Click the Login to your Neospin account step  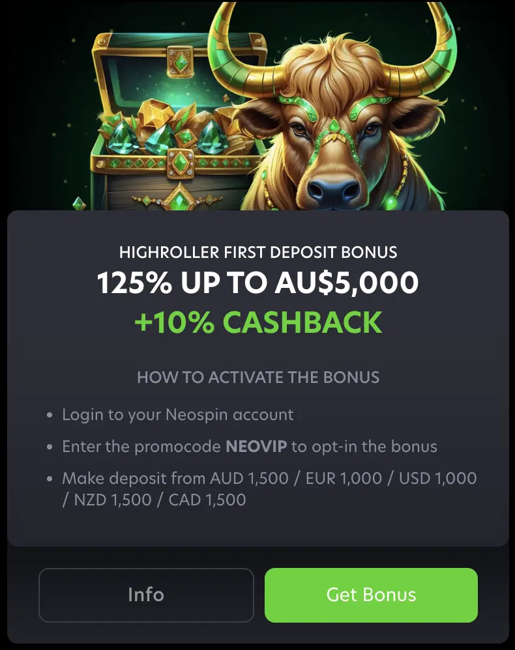pyautogui.click(x=177, y=414)
